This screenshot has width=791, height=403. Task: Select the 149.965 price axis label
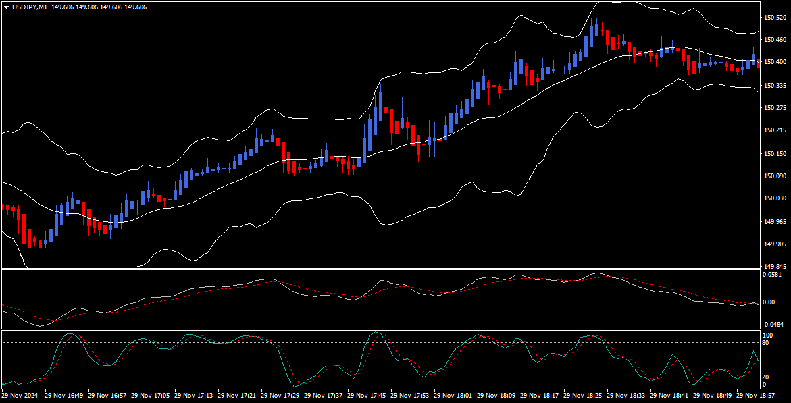click(775, 222)
